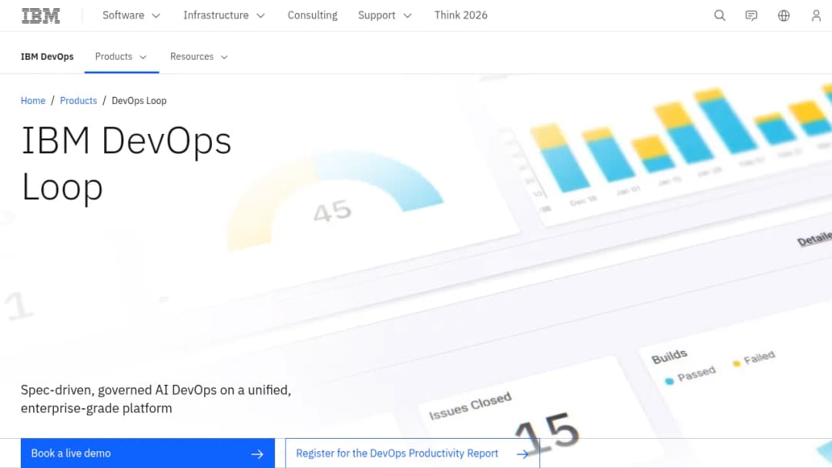The width and height of the screenshot is (832, 468).
Task: Click the Spec-driven, governed AI DevOps tagline
Action: (156, 399)
